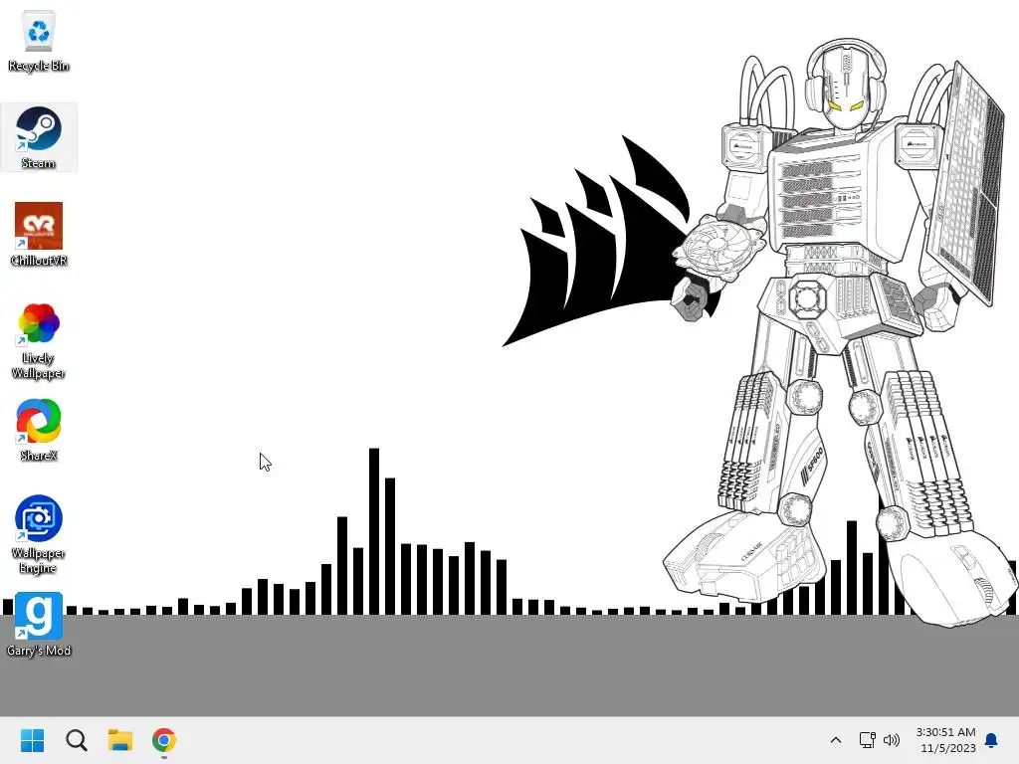Open taskbar Search magnifier
The width and height of the screenshot is (1019, 764).
coord(76,740)
